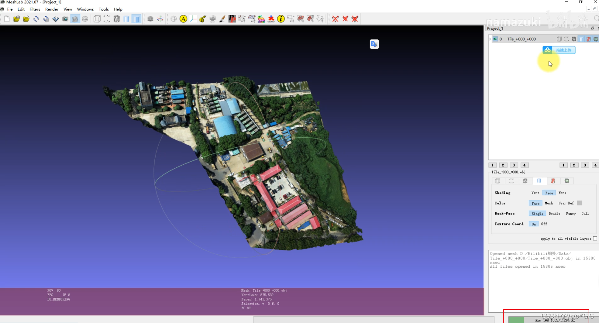Open the Filters menu

pos(35,9)
